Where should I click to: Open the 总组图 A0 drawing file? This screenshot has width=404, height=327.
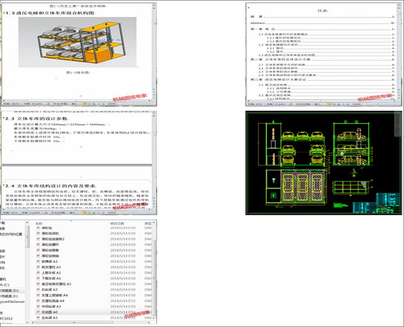[49, 312]
